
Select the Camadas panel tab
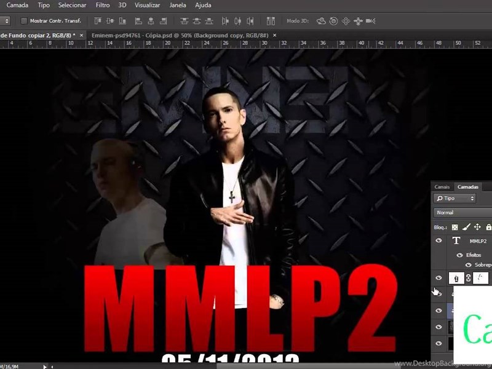point(468,187)
